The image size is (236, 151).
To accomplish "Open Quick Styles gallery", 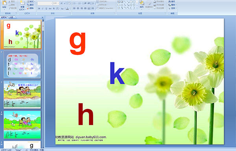I will [x=149, y=5].
